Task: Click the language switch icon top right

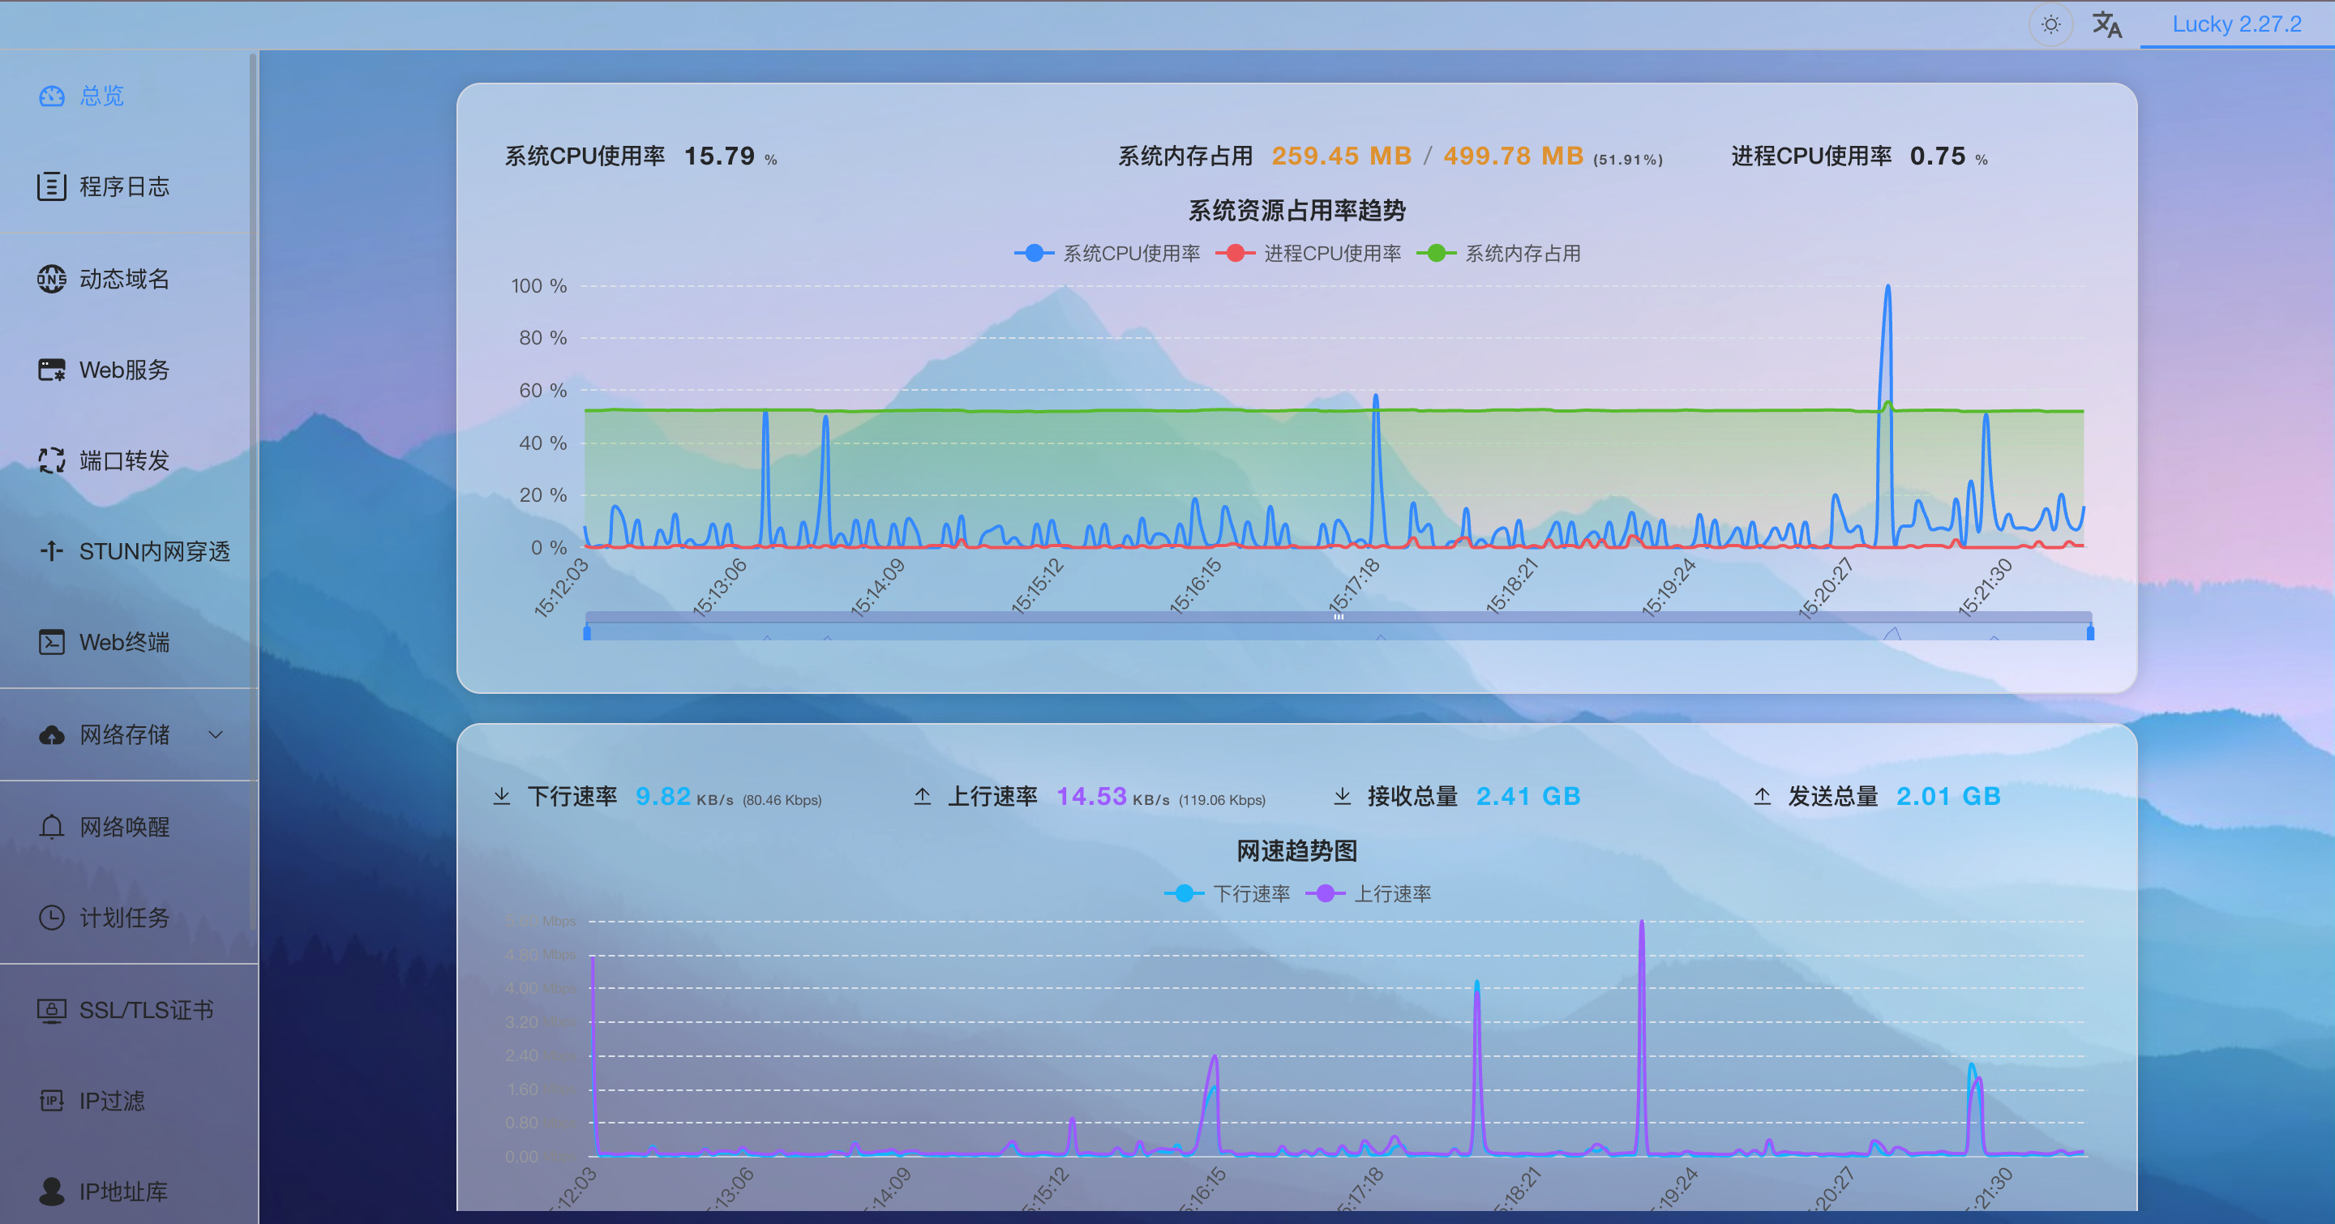Action: 2107,24
